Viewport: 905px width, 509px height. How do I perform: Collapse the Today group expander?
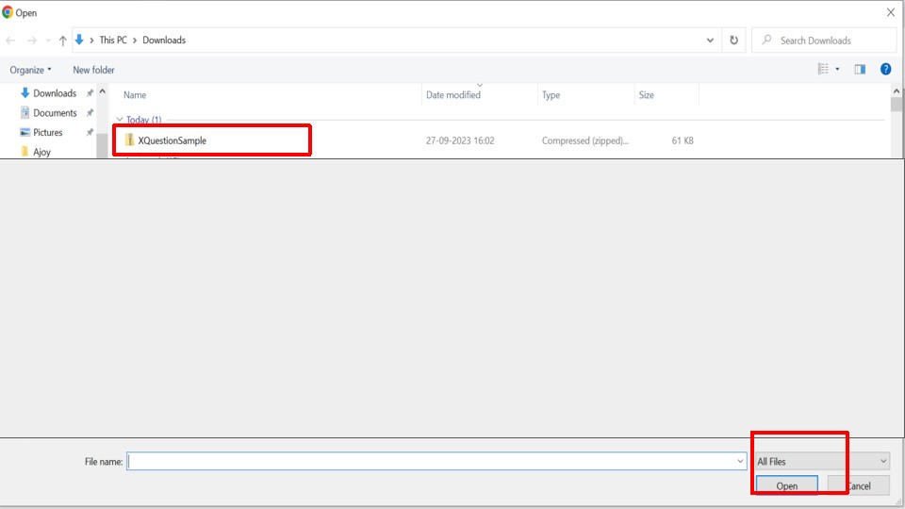click(x=120, y=120)
